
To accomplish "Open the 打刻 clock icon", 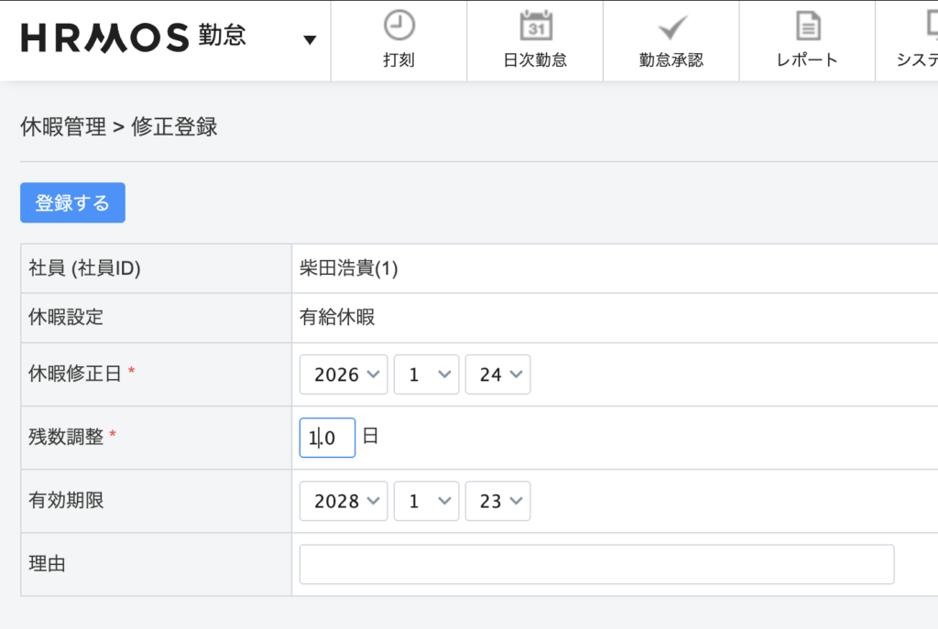I will tap(398, 26).
